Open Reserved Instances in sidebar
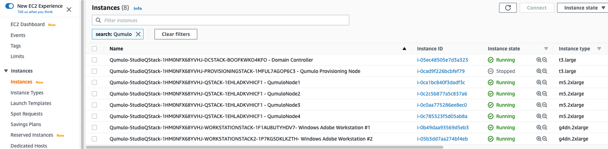 [32, 135]
